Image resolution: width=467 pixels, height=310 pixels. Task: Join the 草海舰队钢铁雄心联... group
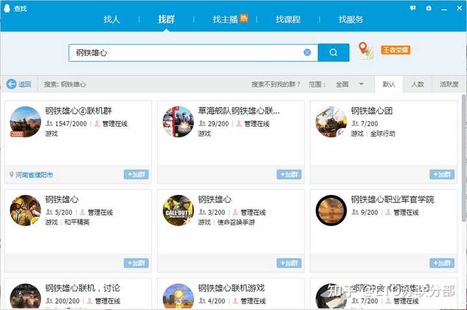pyautogui.click(x=289, y=175)
